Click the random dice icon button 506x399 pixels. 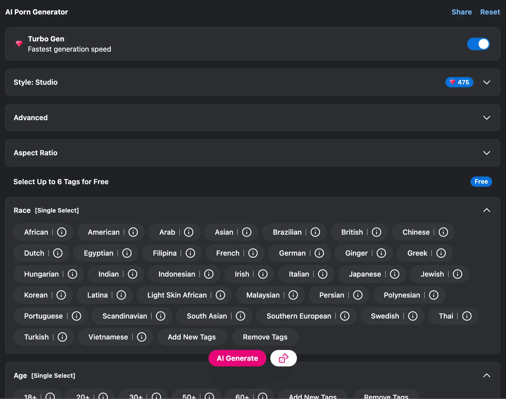[x=283, y=358]
